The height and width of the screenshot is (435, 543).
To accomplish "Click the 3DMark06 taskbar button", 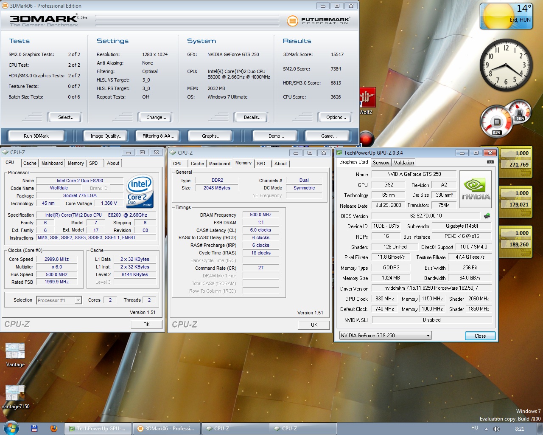I will [x=166, y=429].
